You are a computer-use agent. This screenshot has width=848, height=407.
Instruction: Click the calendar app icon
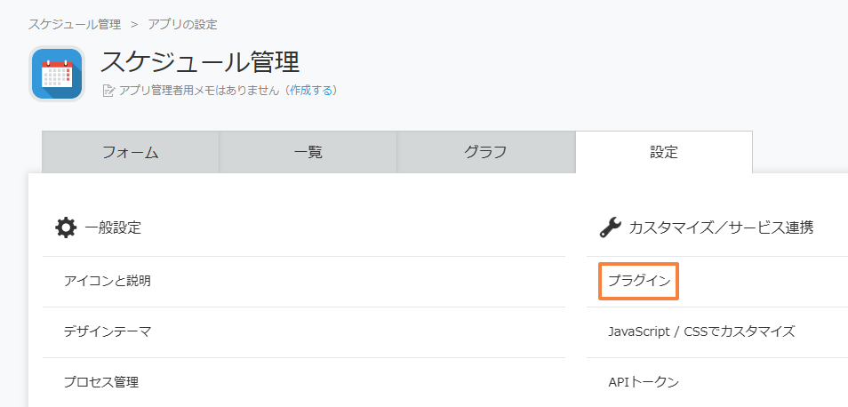pyautogui.click(x=57, y=74)
